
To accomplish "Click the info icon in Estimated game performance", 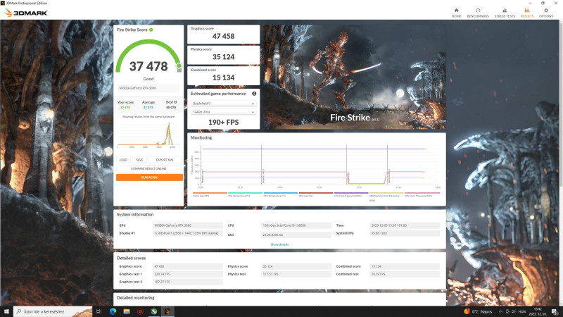I will (x=254, y=94).
